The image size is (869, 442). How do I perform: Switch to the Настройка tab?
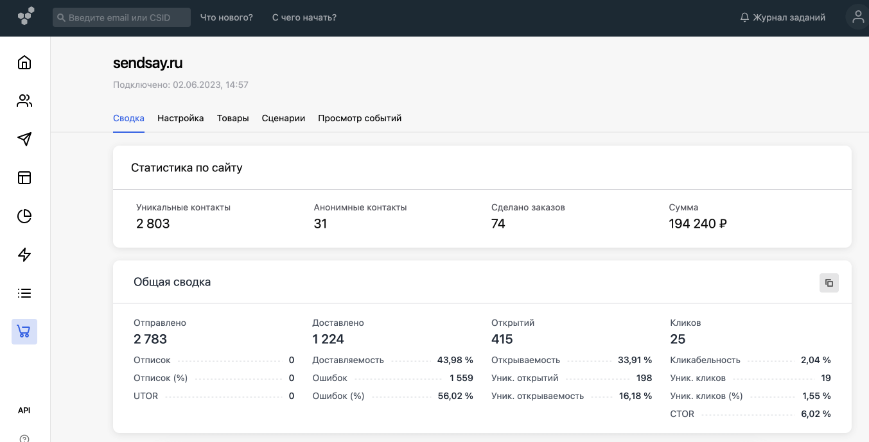pos(180,118)
